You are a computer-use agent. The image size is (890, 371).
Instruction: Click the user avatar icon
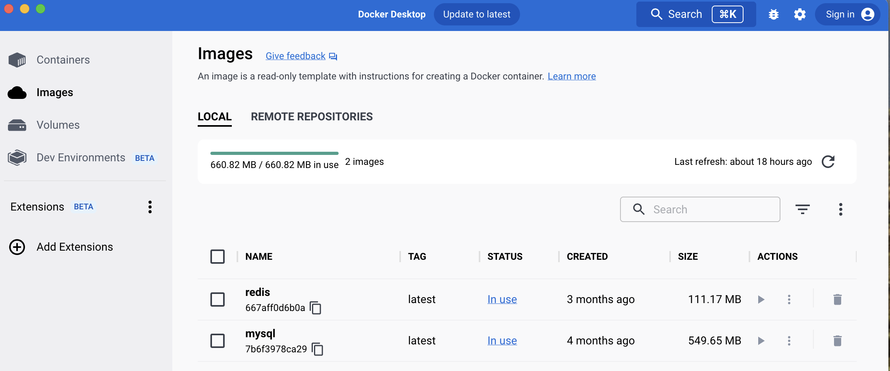[x=868, y=14]
